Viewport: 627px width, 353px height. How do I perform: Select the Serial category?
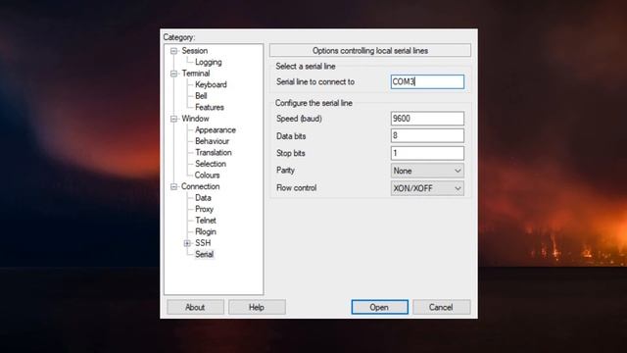tap(205, 254)
